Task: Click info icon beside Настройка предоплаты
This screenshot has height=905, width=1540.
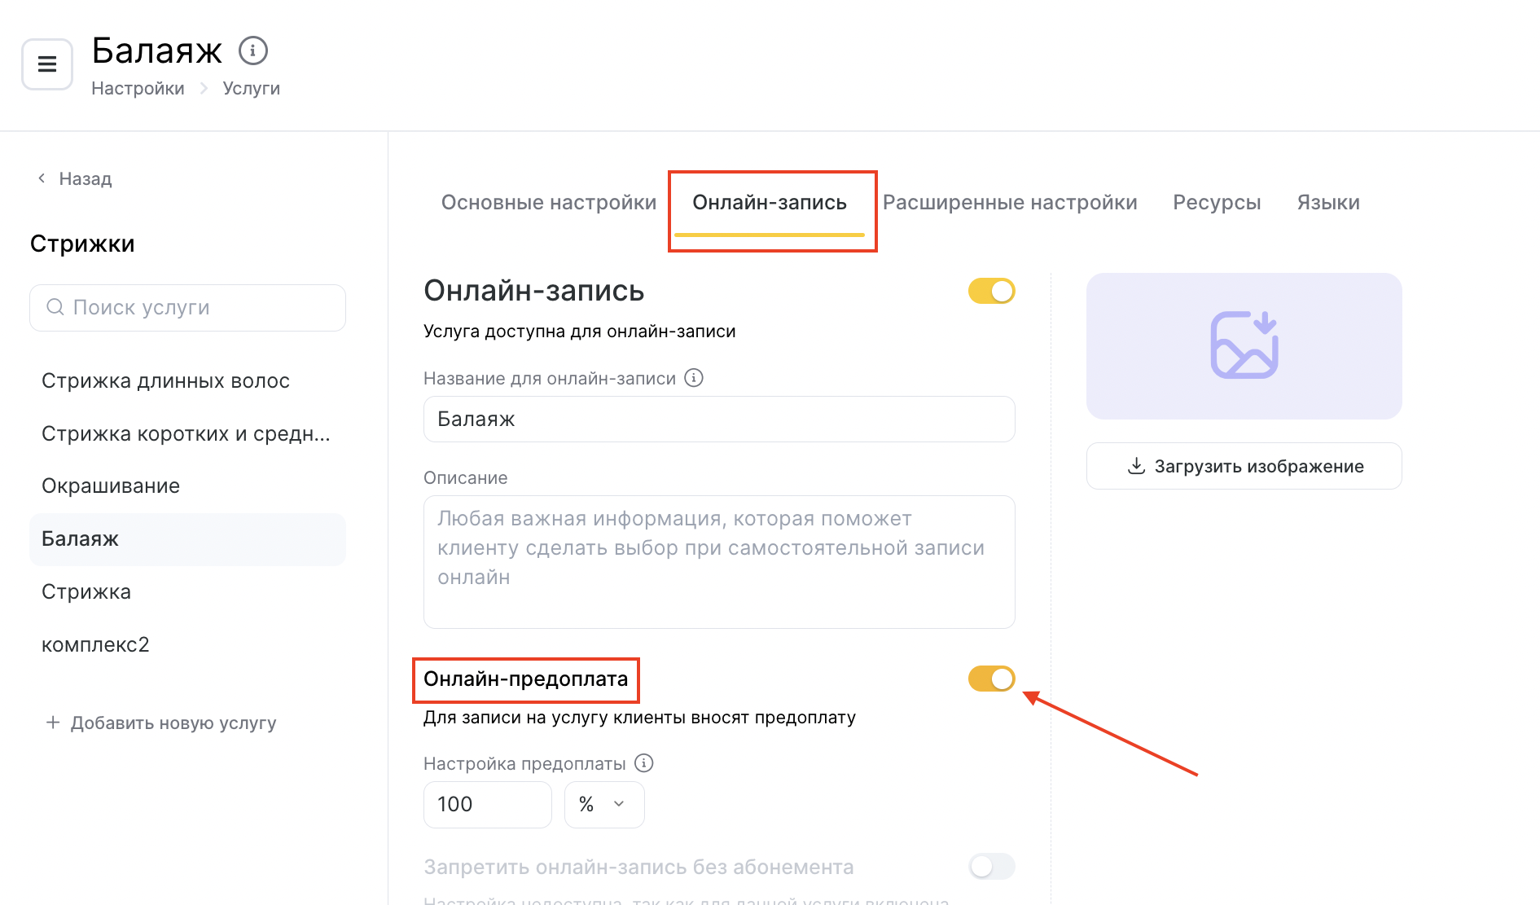Action: coord(644,763)
